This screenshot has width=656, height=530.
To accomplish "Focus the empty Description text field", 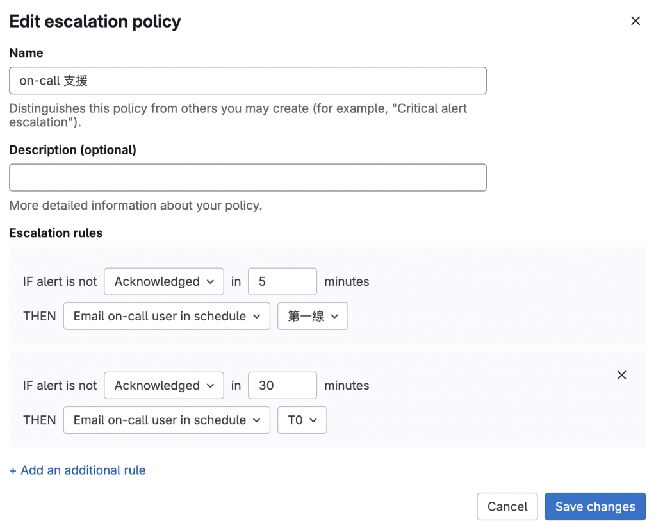I will click(248, 178).
